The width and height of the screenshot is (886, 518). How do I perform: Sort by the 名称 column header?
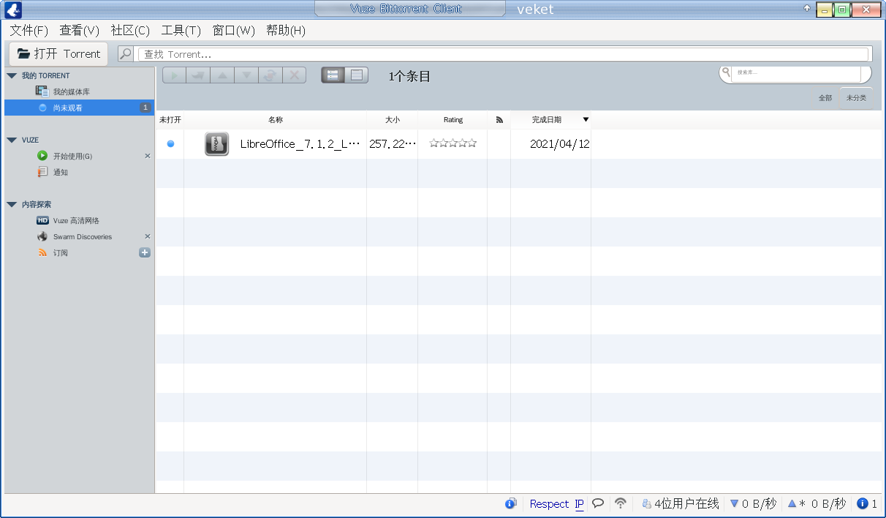(276, 119)
